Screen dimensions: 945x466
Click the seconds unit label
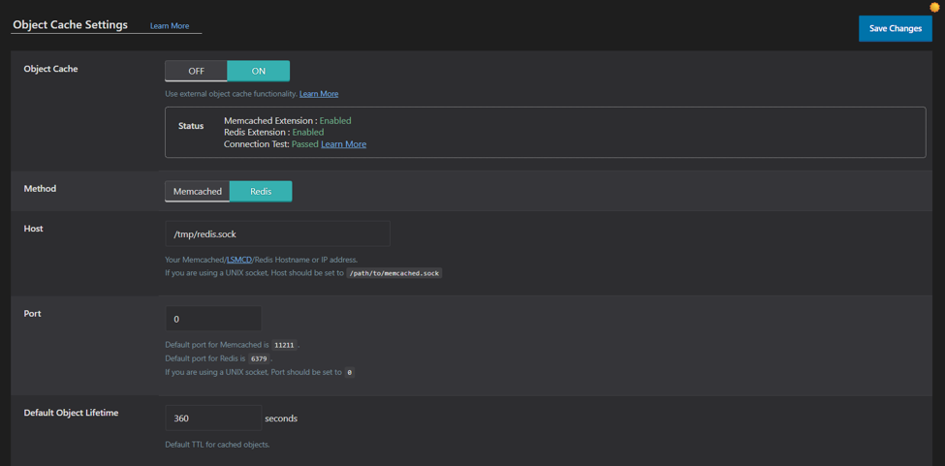pyautogui.click(x=281, y=418)
